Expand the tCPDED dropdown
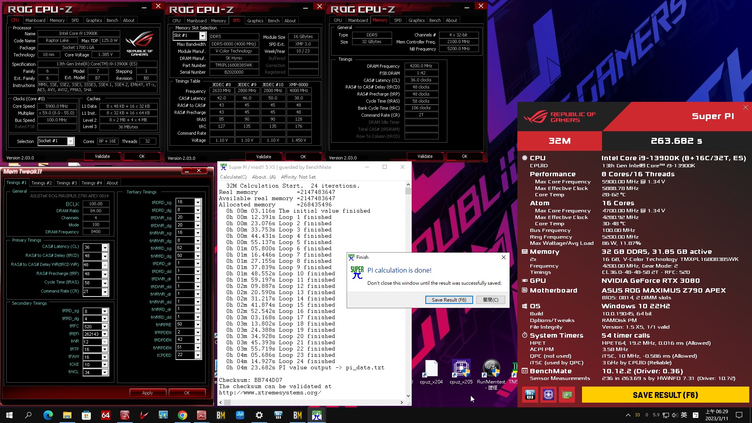The width and height of the screenshot is (752, 423). (x=198, y=355)
